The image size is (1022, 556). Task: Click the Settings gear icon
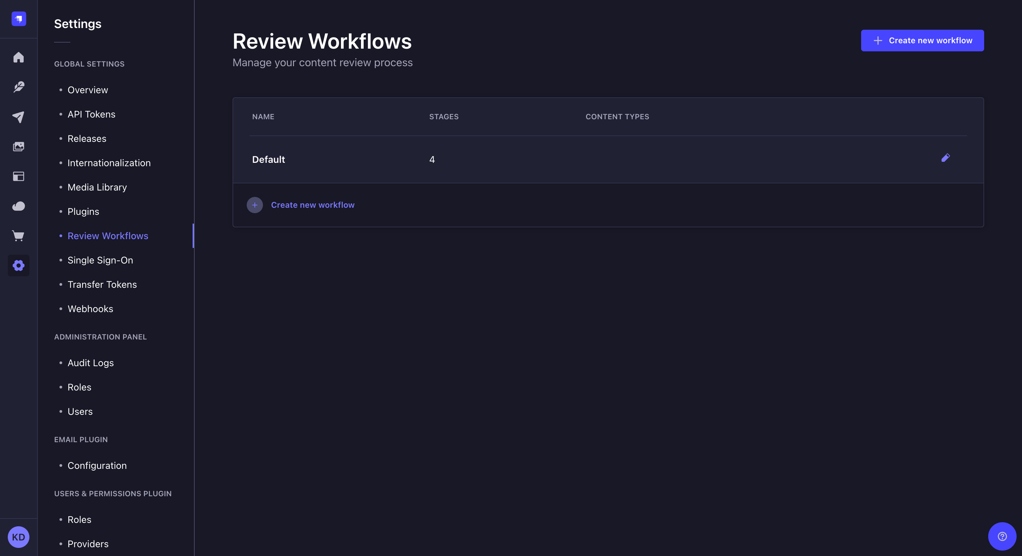point(18,266)
